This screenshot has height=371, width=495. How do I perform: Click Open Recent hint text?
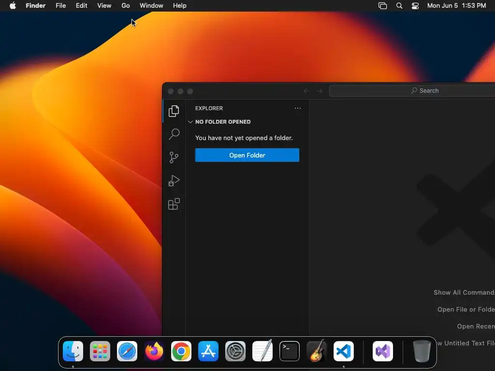476,327
